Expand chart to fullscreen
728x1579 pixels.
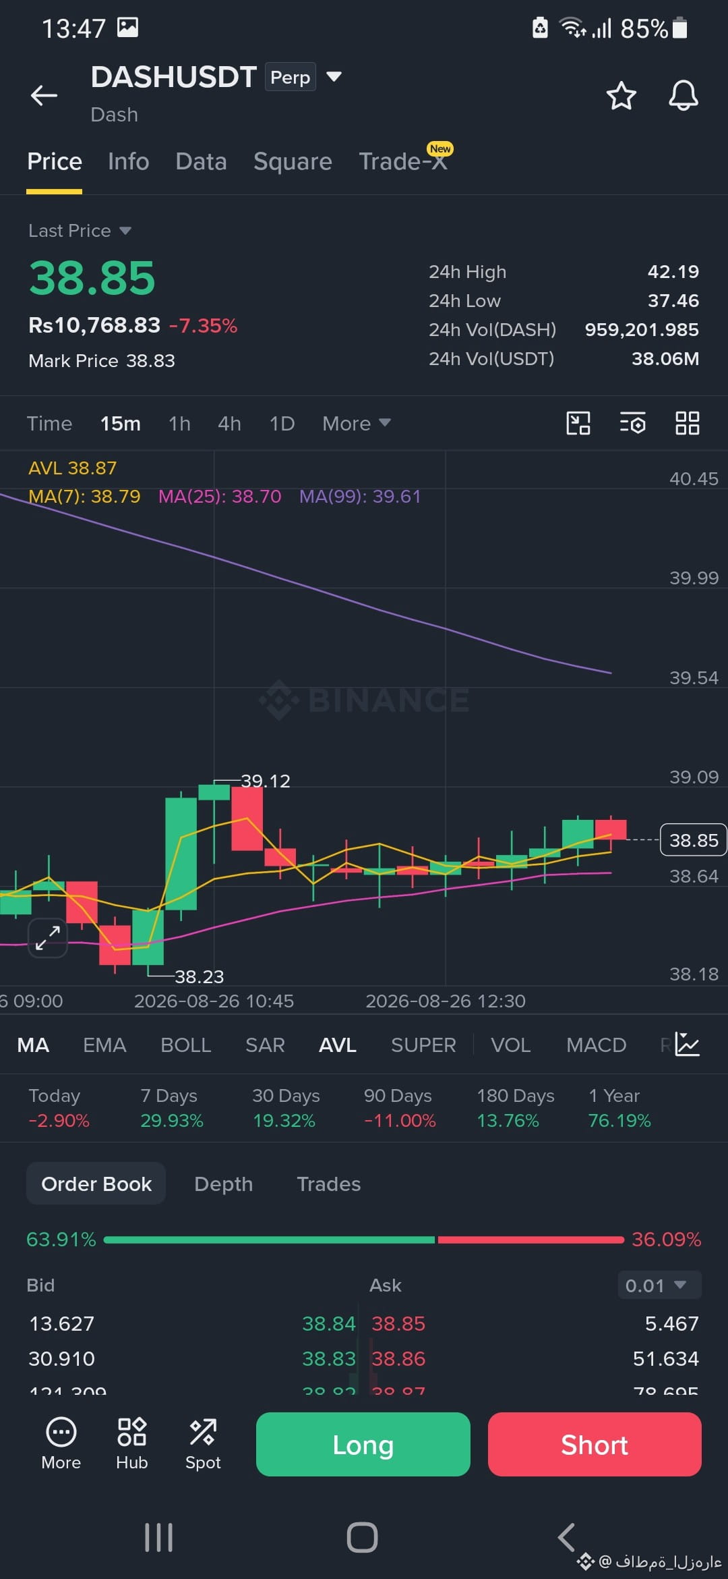pos(48,938)
